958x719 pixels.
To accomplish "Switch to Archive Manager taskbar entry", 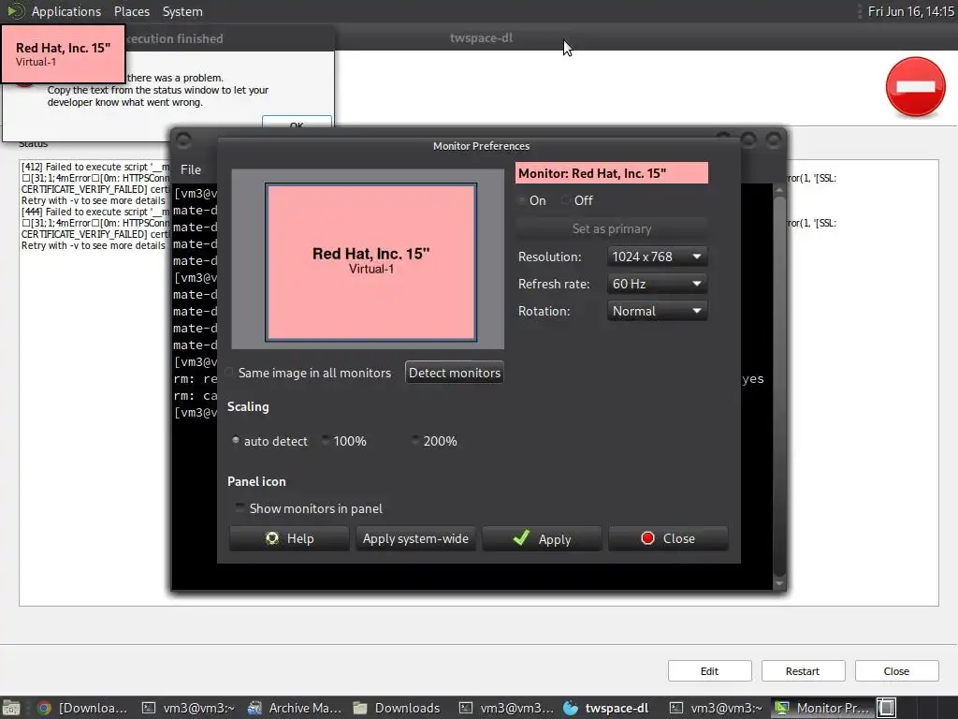I will click(296, 708).
